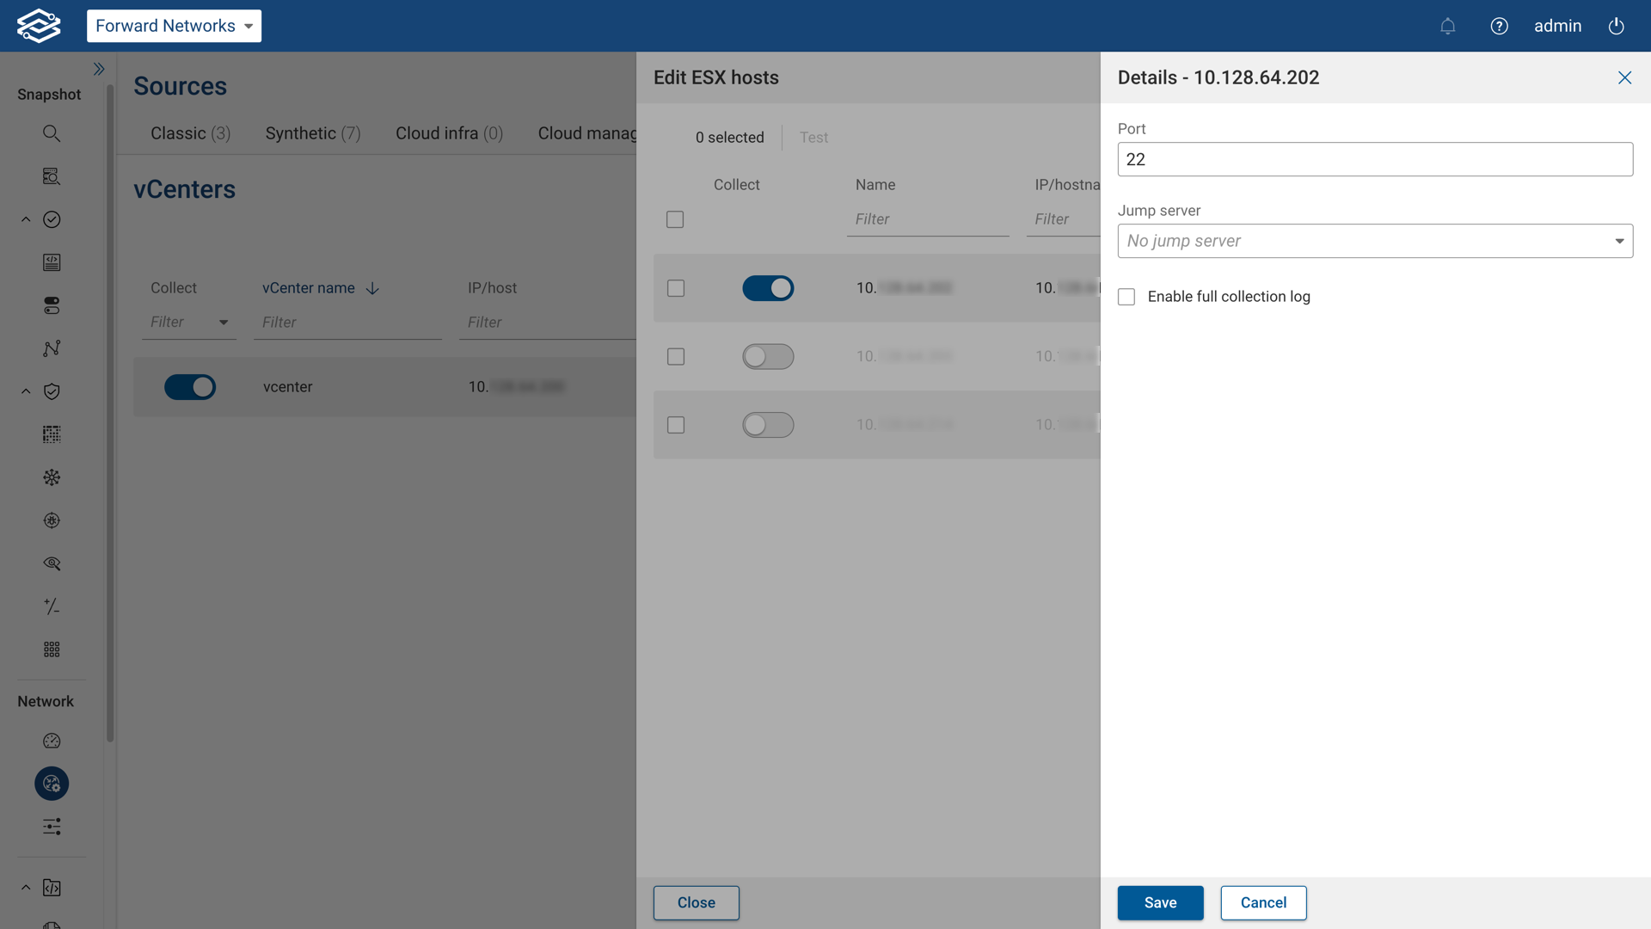
Task: Collapse the shield-check sidebar section chevron
Action: pos(25,391)
